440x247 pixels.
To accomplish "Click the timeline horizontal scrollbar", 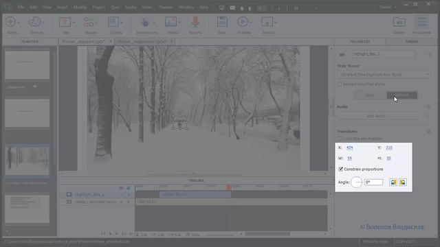I will 267,234.
